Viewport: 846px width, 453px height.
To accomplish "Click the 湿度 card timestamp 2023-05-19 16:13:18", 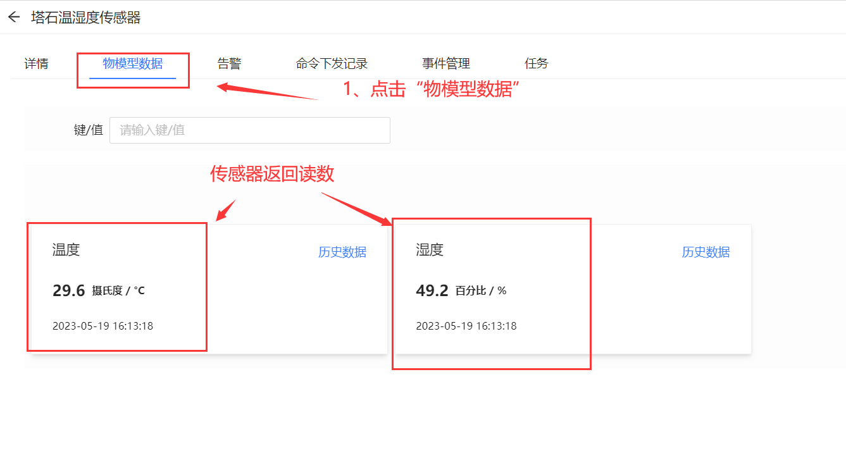I will pos(466,326).
